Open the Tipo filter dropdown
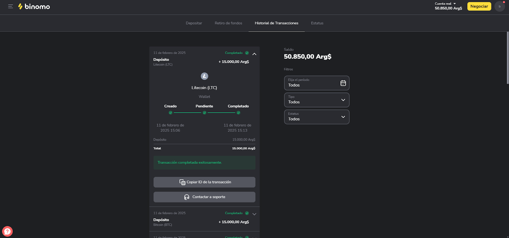The height and width of the screenshot is (238, 509). coord(317,100)
